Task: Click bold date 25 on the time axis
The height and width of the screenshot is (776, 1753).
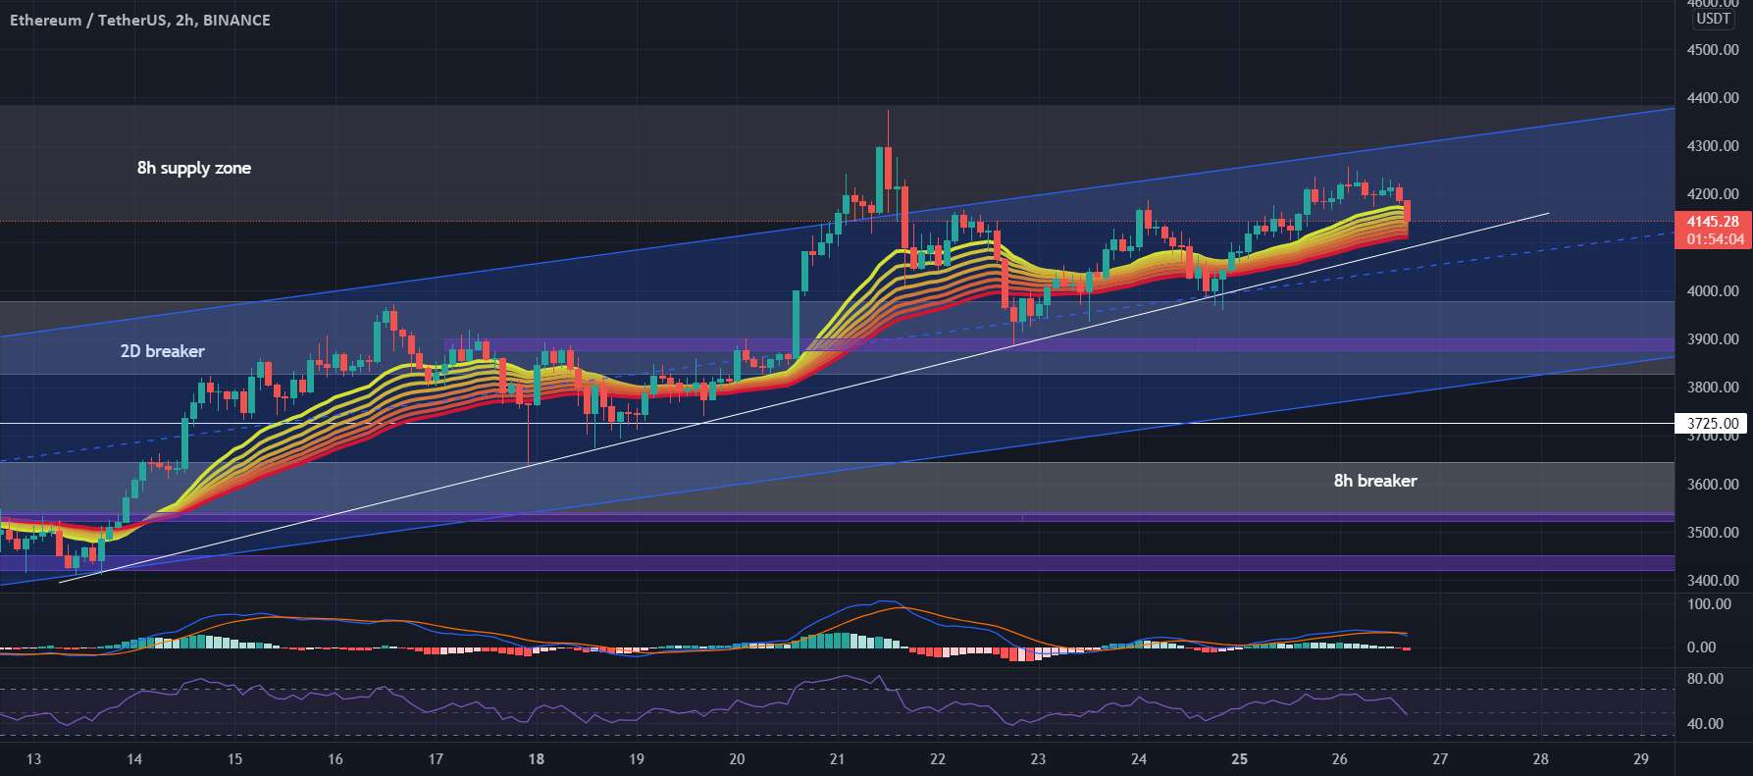Action: point(1239,759)
